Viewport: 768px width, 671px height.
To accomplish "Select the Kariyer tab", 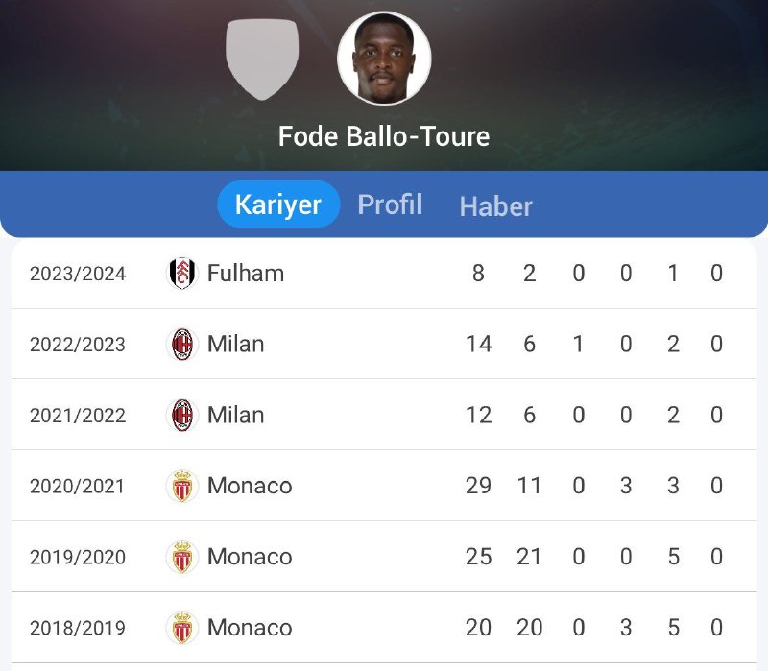I will (x=278, y=204).
